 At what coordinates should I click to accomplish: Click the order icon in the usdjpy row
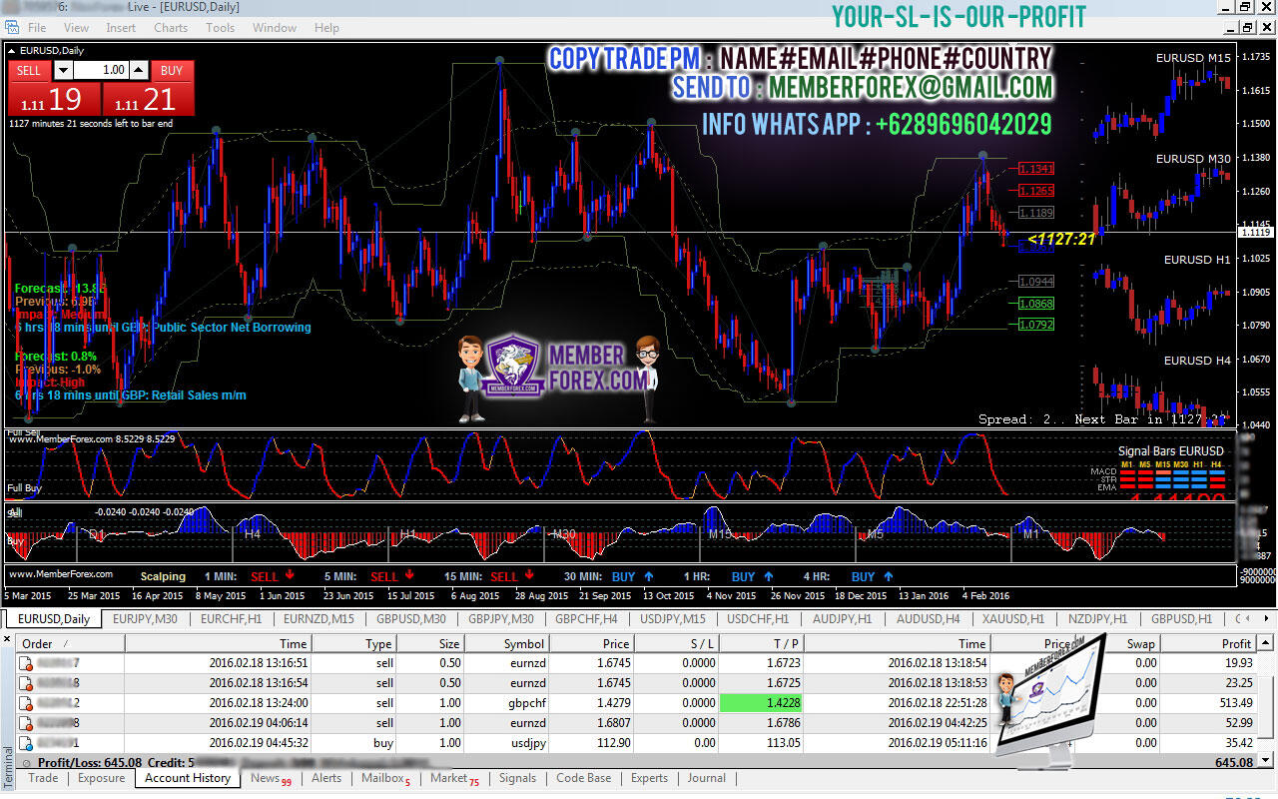click(x=27, y=743)
